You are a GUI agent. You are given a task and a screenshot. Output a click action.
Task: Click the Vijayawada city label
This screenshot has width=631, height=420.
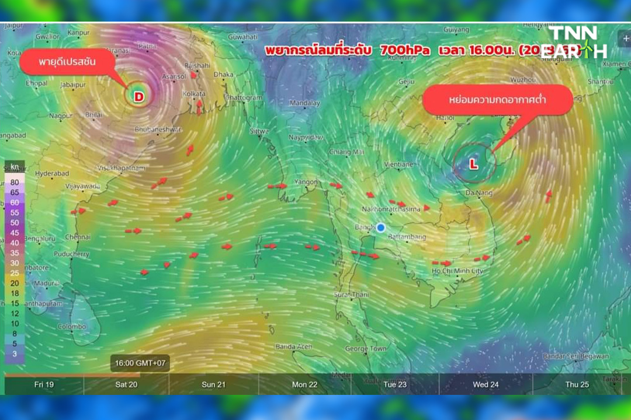click(x=82, y=186)
